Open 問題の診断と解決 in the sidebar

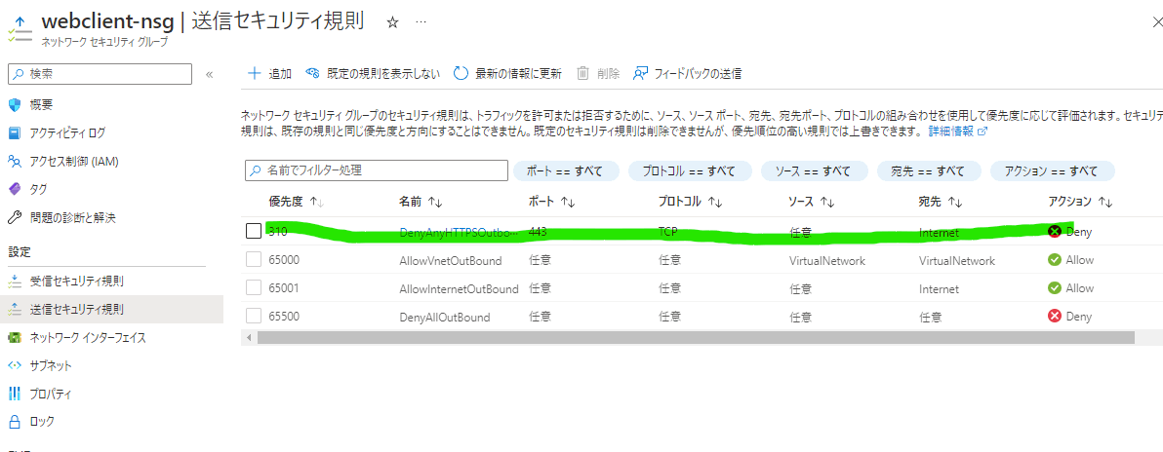pyautogui.click(x=72, y=218)
